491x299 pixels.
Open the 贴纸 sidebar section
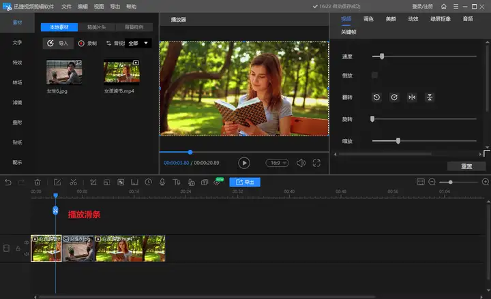tap(17, 142)
